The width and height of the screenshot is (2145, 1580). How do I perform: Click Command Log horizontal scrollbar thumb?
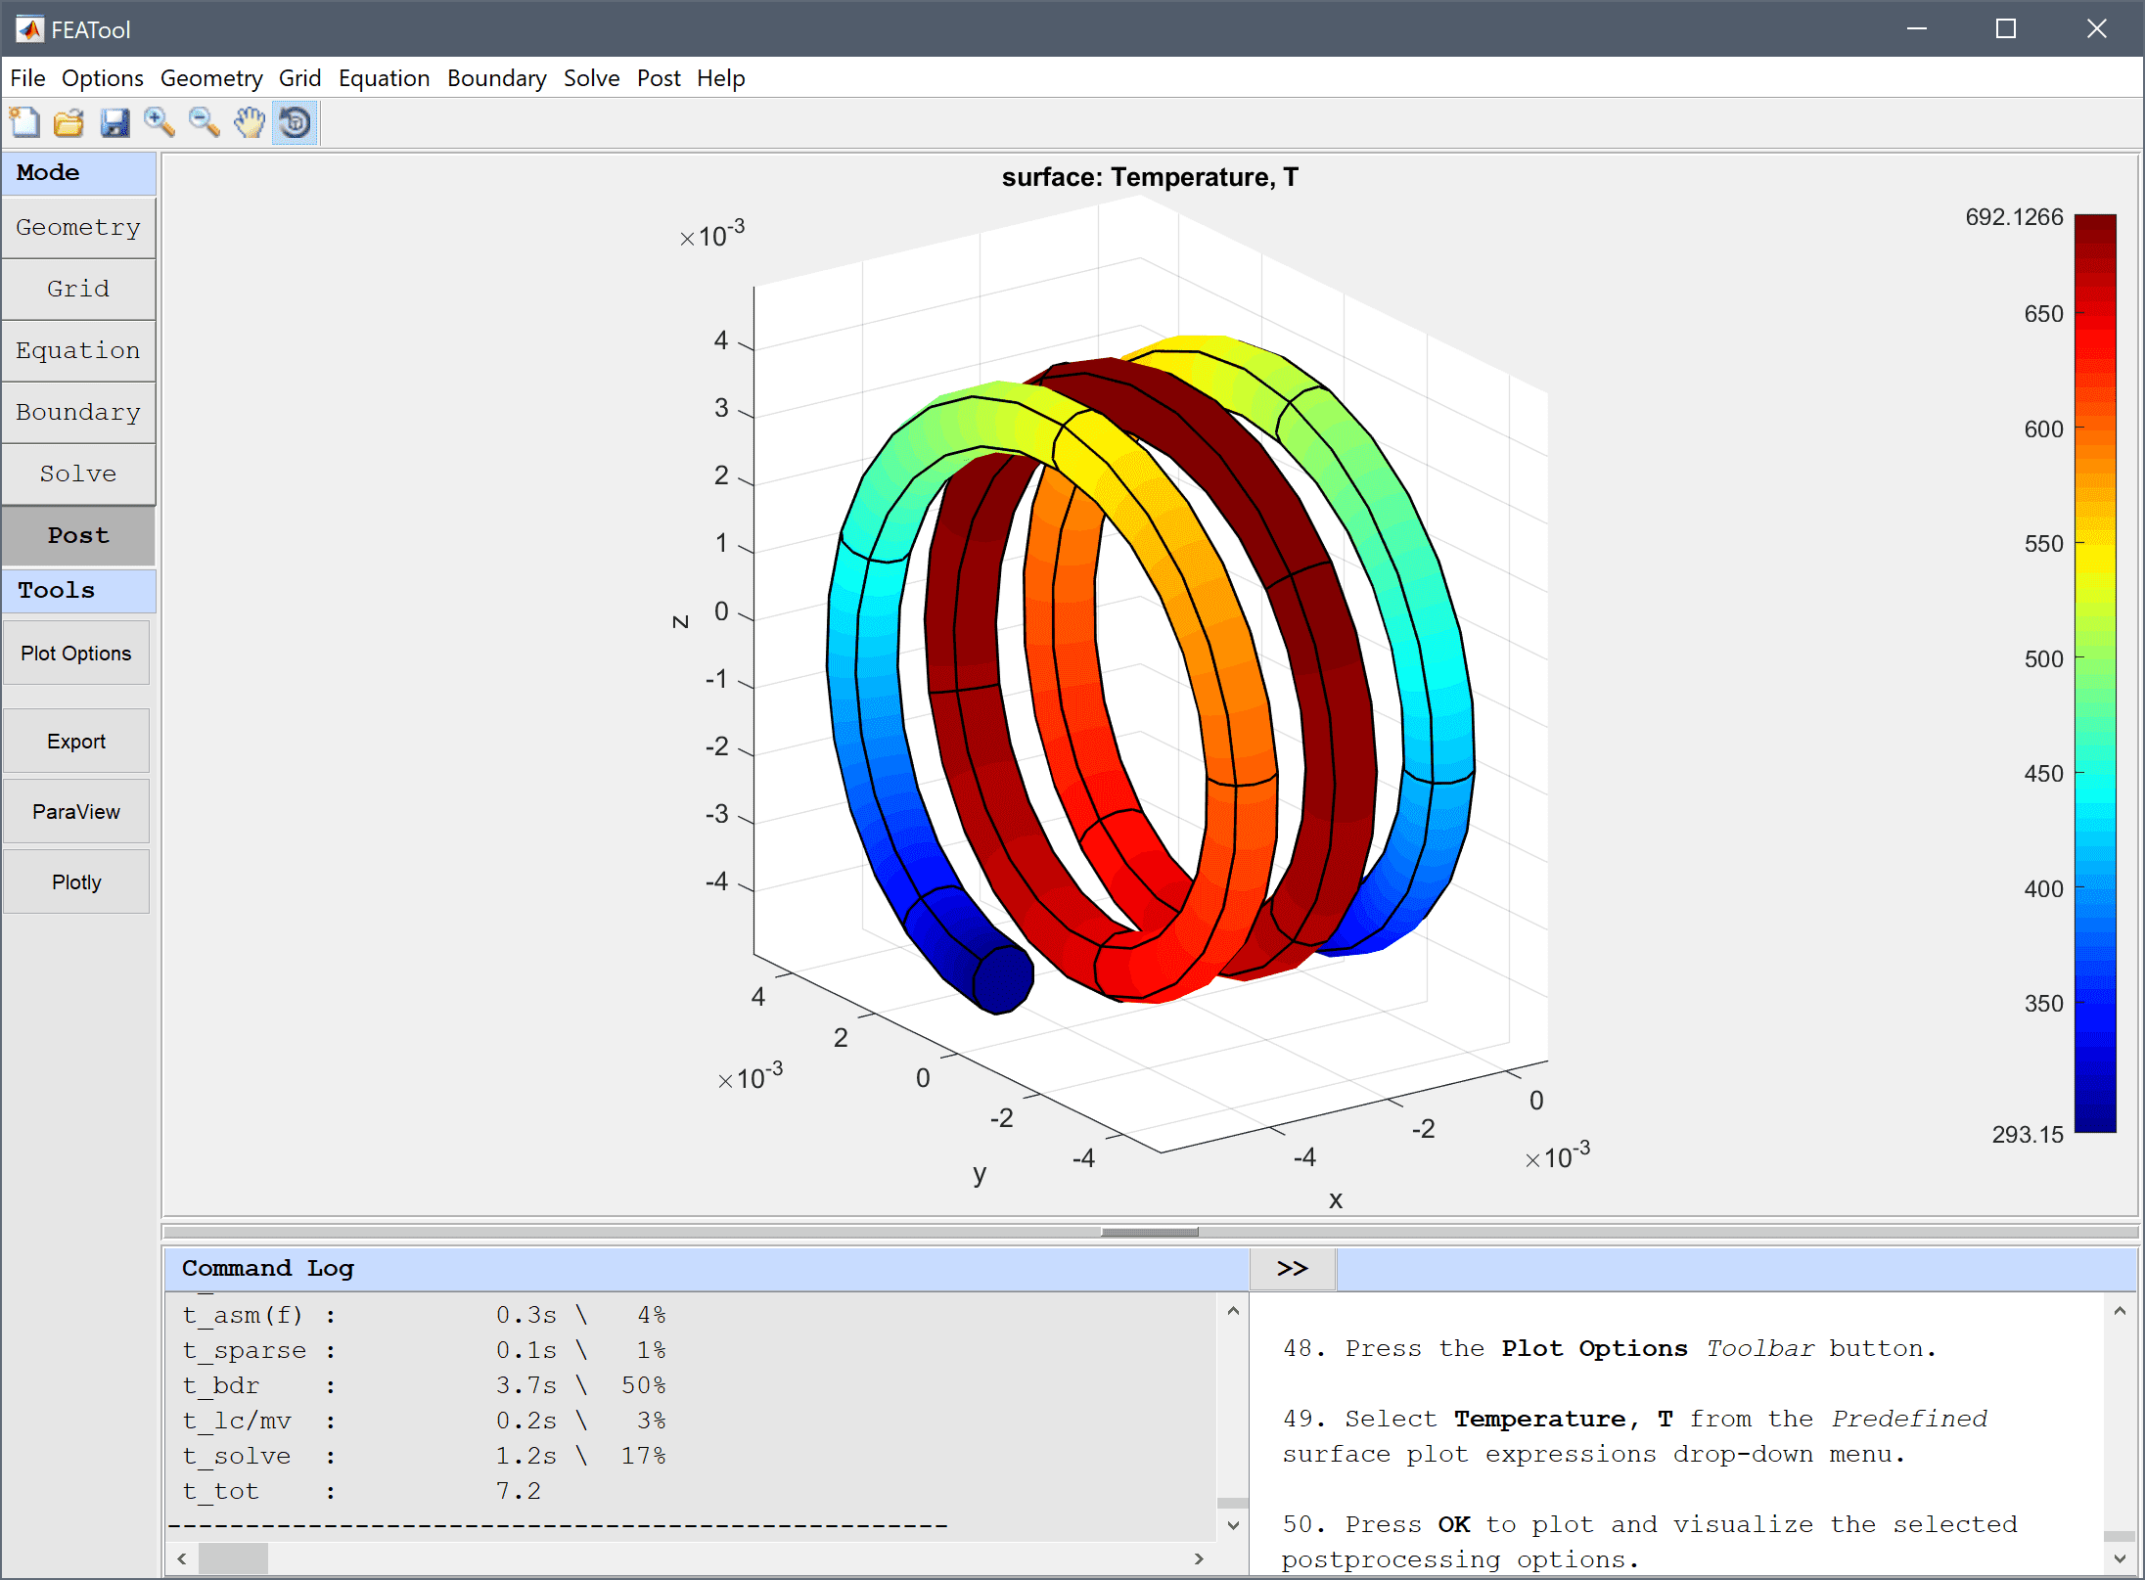point(233,1558)
